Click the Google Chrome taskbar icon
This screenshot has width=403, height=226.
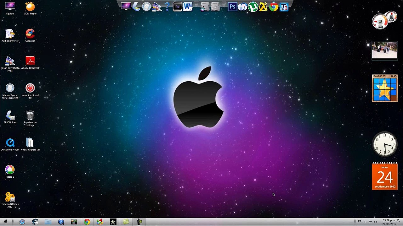87,222
